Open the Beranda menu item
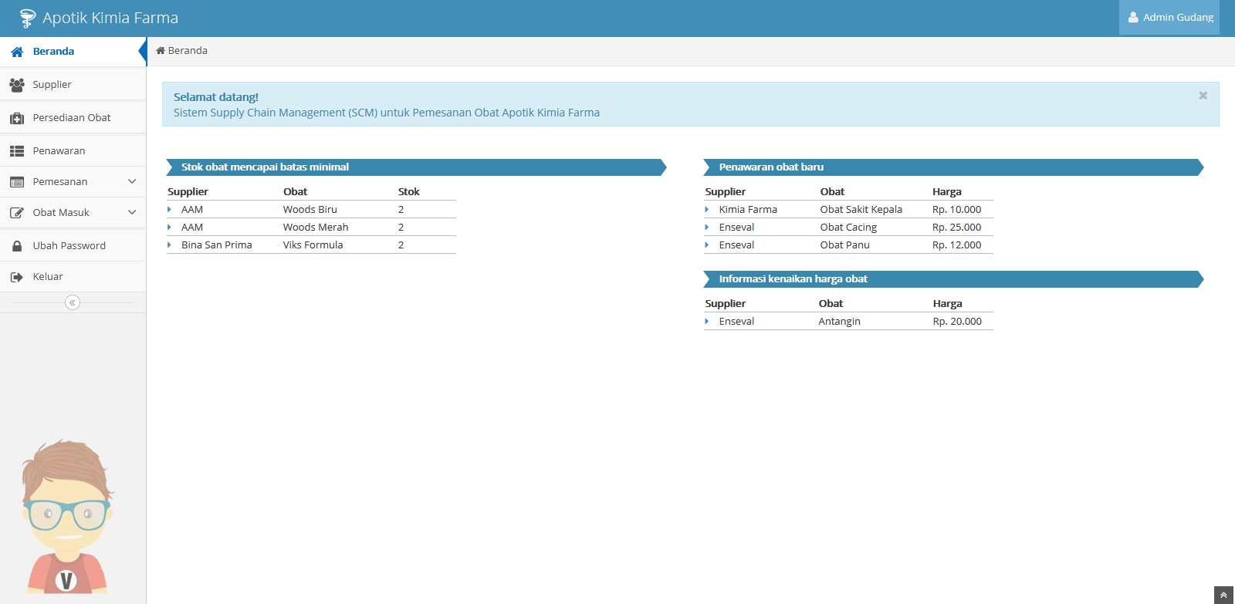 point(73,52)
